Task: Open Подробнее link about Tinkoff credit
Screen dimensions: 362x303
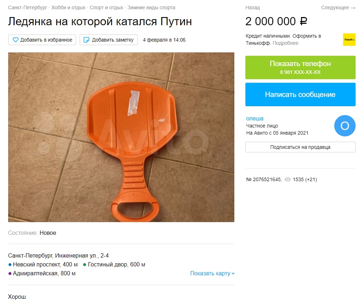Action: point(285,43)
